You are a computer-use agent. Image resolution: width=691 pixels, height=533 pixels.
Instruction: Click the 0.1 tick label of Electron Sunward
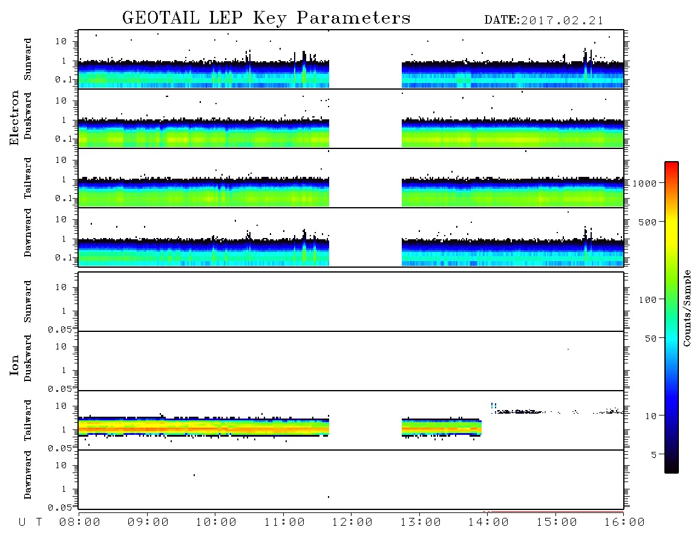tap(64, 79)
